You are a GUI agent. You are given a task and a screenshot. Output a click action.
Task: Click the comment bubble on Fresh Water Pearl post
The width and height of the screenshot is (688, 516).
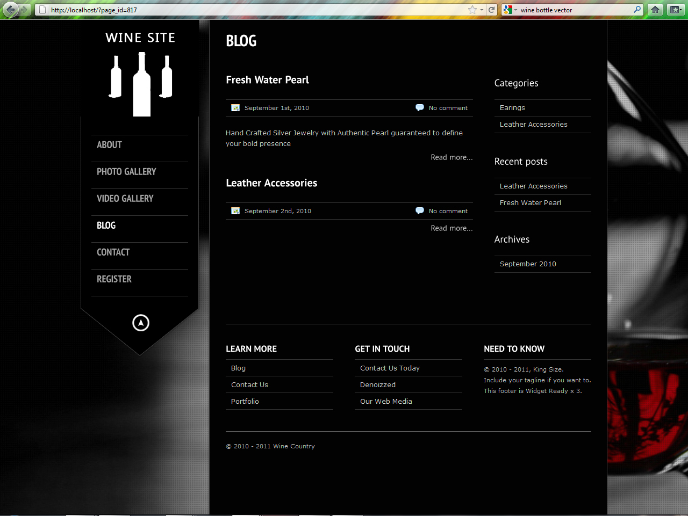420,108
